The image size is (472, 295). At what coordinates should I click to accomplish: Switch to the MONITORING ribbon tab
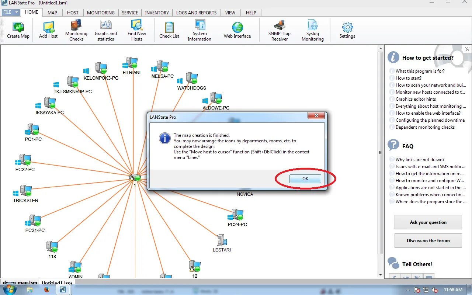(101, 13)
